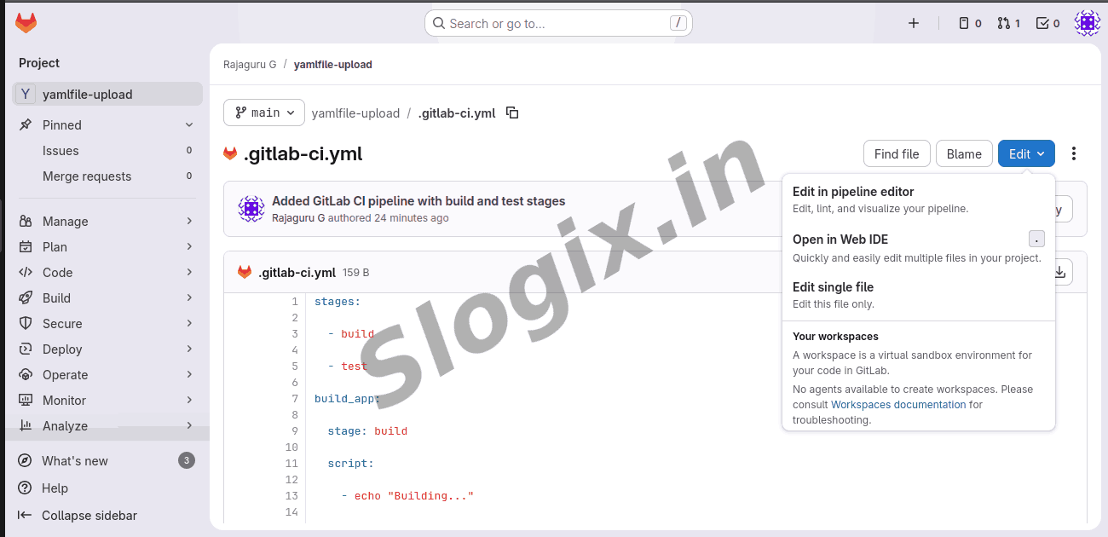
Task: Click the Blame button
Action: pyautogui.click(x=964, y=153)
